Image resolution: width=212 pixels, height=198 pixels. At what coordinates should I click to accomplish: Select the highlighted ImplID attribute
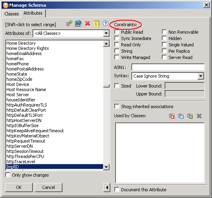[55, 167]
